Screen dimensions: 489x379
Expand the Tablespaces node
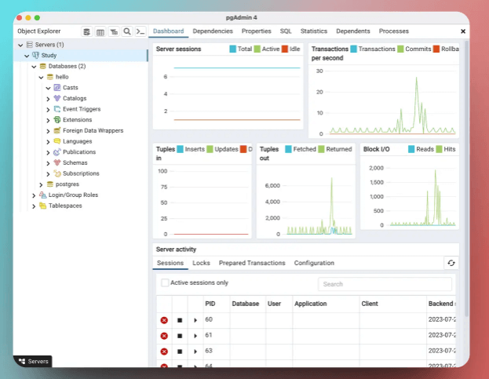click(34, 206)
